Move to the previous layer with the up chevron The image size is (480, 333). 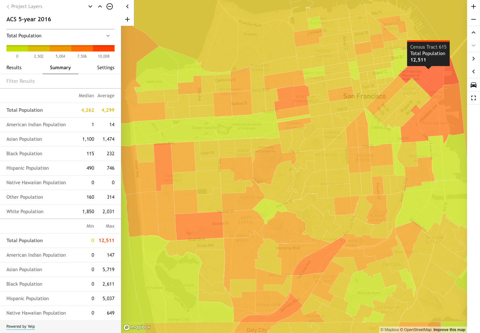100,6
